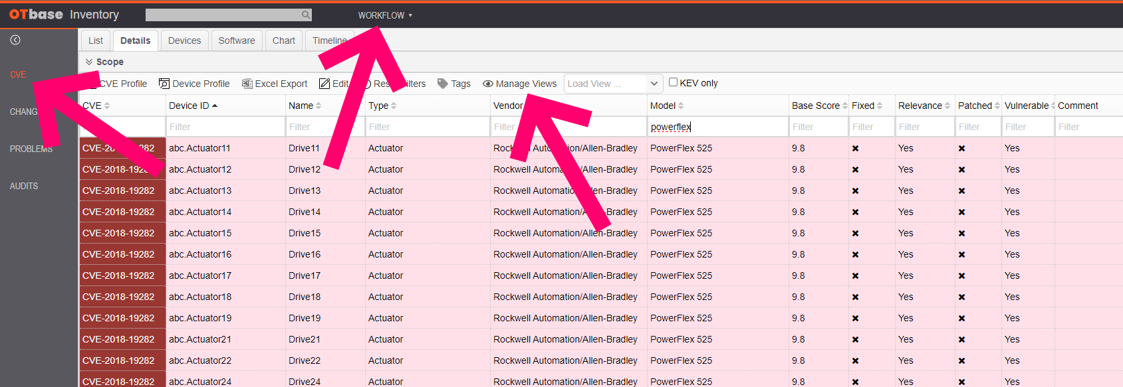
Task: Switch to the Chart tab
Action: point(284,40)
